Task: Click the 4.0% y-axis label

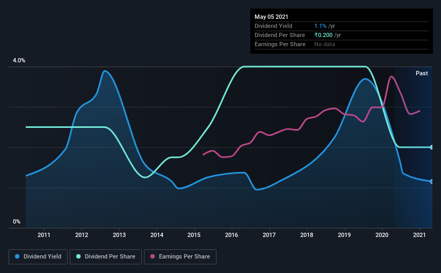Action: click(19, 61)
